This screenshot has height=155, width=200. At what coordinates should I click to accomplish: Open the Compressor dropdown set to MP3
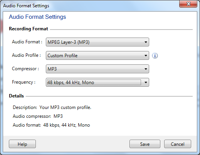point(97,69)
